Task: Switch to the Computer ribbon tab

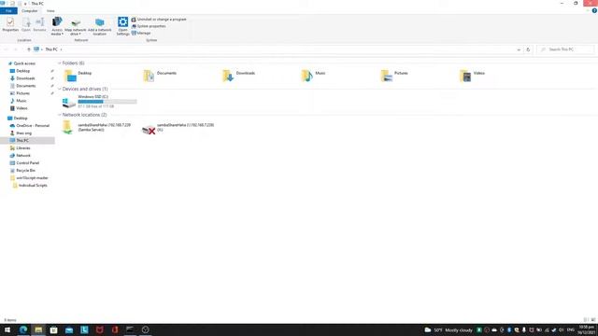Action: [x=29, y=11]
